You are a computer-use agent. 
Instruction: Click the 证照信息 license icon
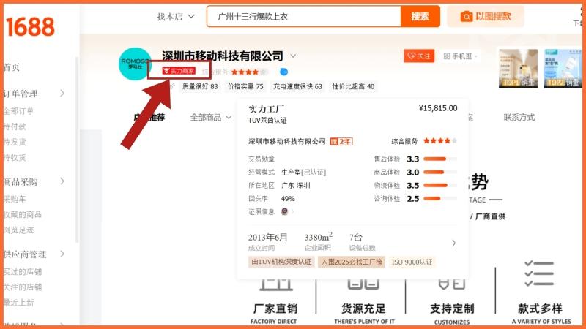coord(285,211)
